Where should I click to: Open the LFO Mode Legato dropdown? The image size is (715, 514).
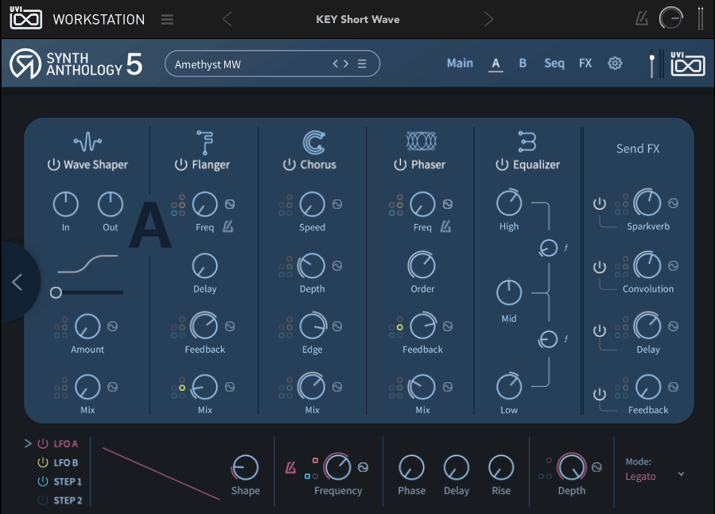pyautogui.click(x=655, y=476)
